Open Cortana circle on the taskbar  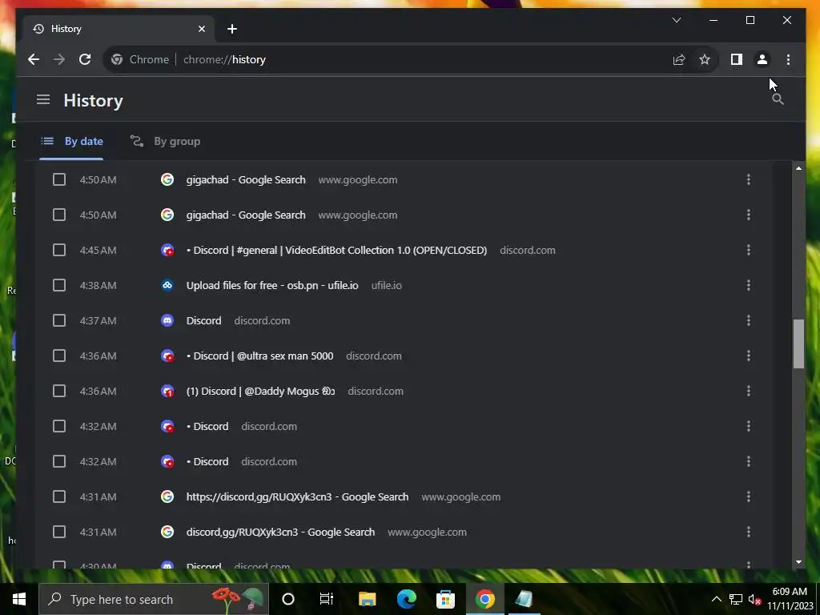(x=288, y=599)
